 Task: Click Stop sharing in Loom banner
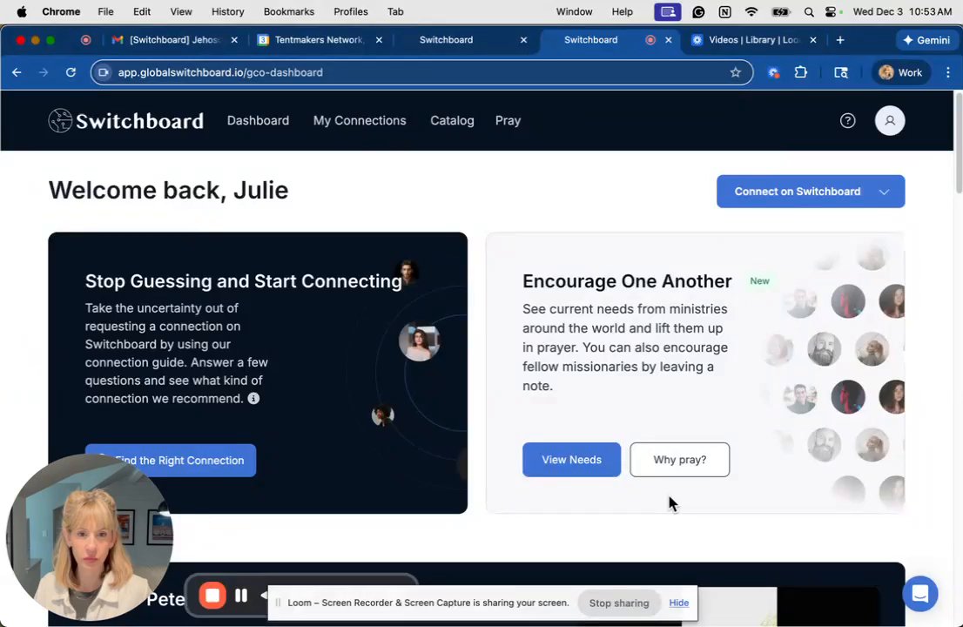point(618,603)
